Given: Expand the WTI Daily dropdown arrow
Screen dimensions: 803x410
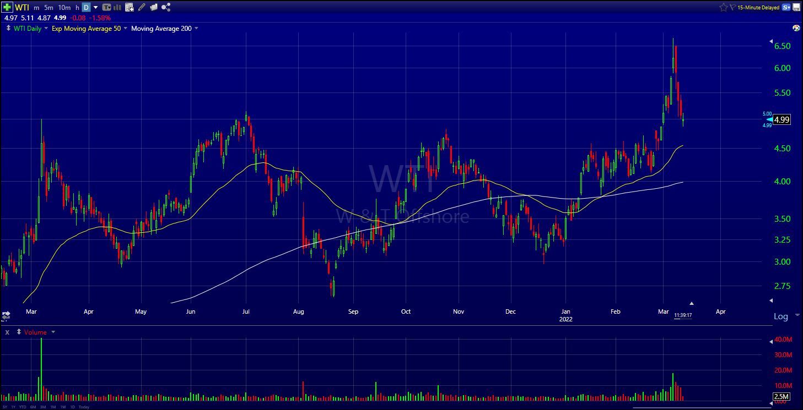Looking at the screenshot, I should point(46,28).
